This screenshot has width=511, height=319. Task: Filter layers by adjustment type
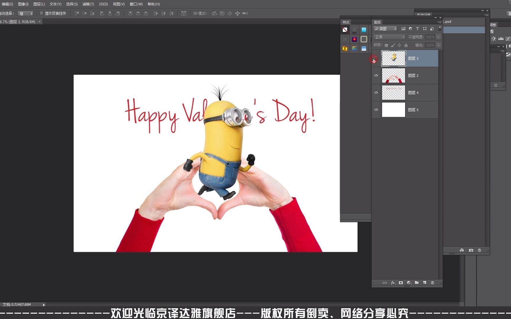point(410,29)
